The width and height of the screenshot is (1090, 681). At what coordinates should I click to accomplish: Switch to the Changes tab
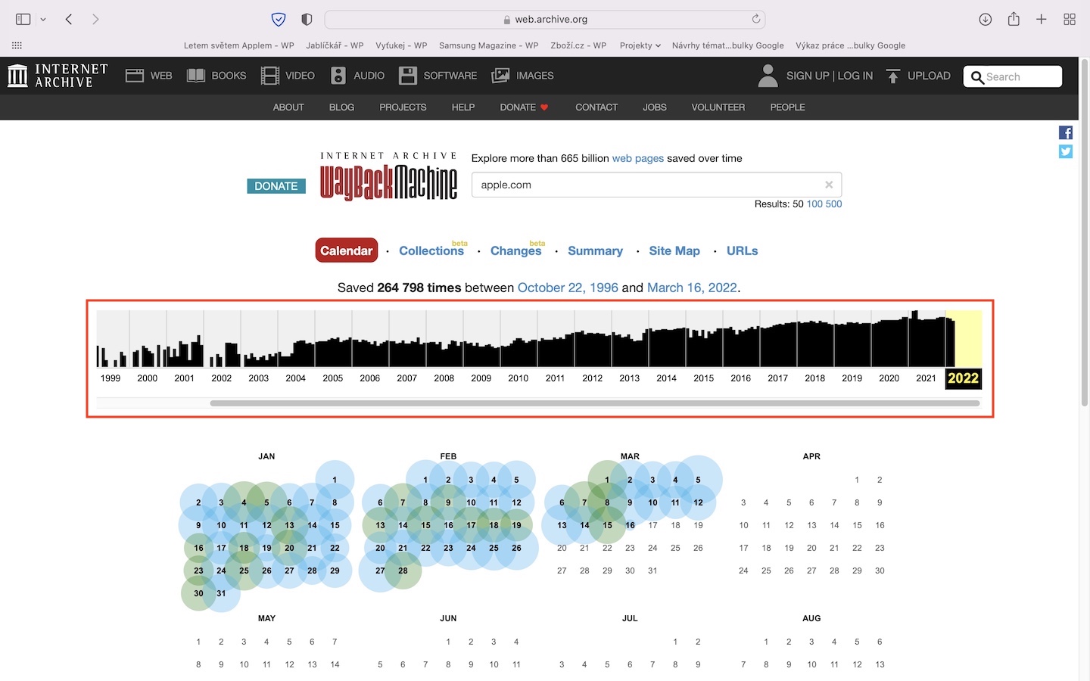pos(516,250)
